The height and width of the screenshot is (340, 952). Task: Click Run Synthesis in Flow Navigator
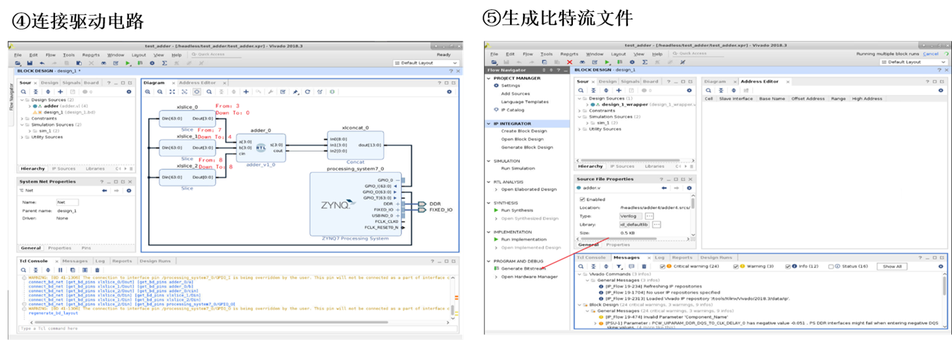coord(517,210)
